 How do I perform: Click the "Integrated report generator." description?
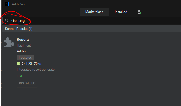click(x=37, y=69)
